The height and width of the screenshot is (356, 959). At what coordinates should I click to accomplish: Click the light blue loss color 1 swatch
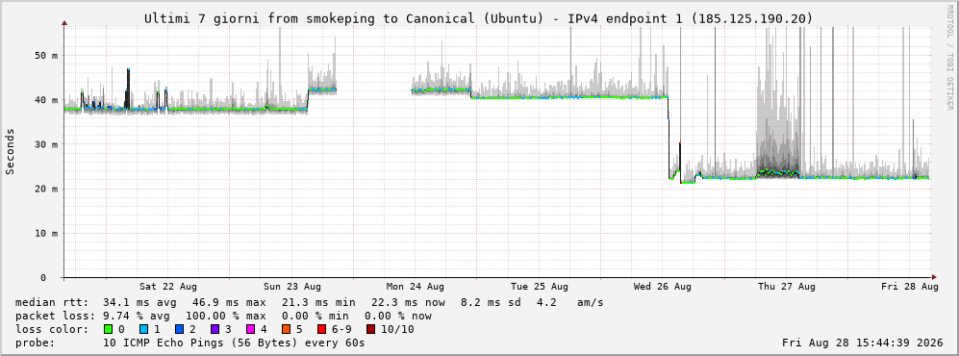click(x=143, y=330)
